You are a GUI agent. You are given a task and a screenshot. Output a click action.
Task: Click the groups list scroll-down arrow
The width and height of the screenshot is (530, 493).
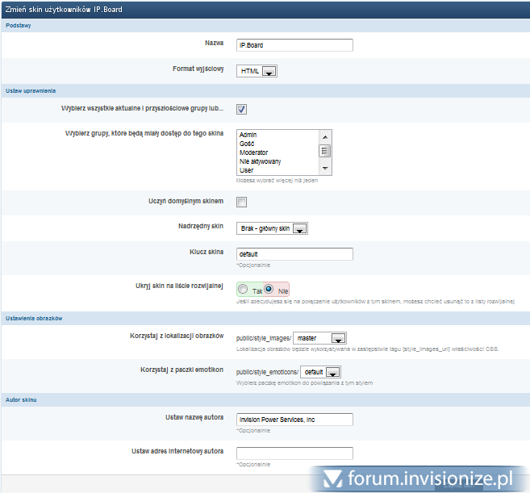(325, 169)
